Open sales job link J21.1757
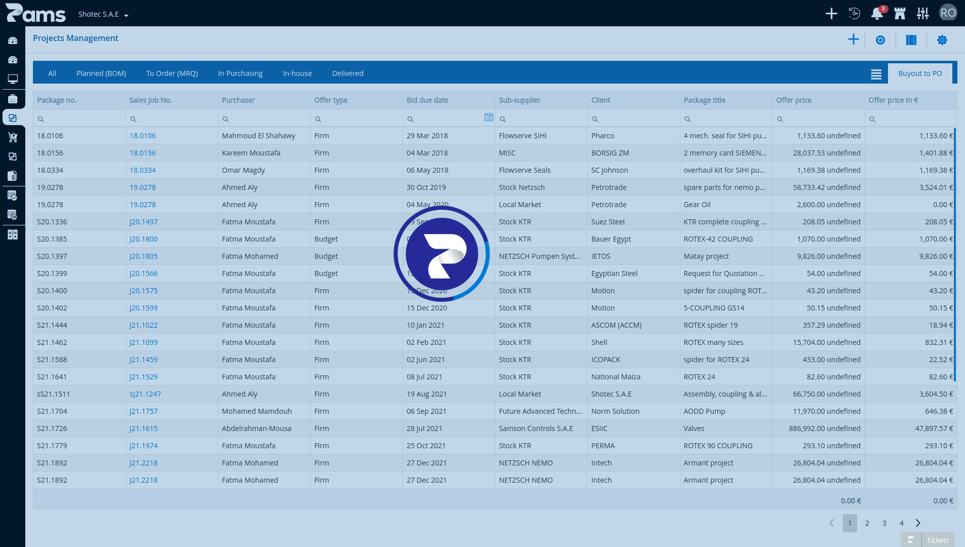The width and height of the screenshot is (965, 547). [143, 411]
